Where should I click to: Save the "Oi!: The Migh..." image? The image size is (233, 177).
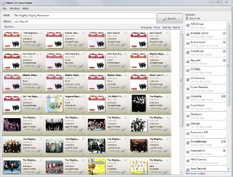pyautogui.click(x=38, y=108)
